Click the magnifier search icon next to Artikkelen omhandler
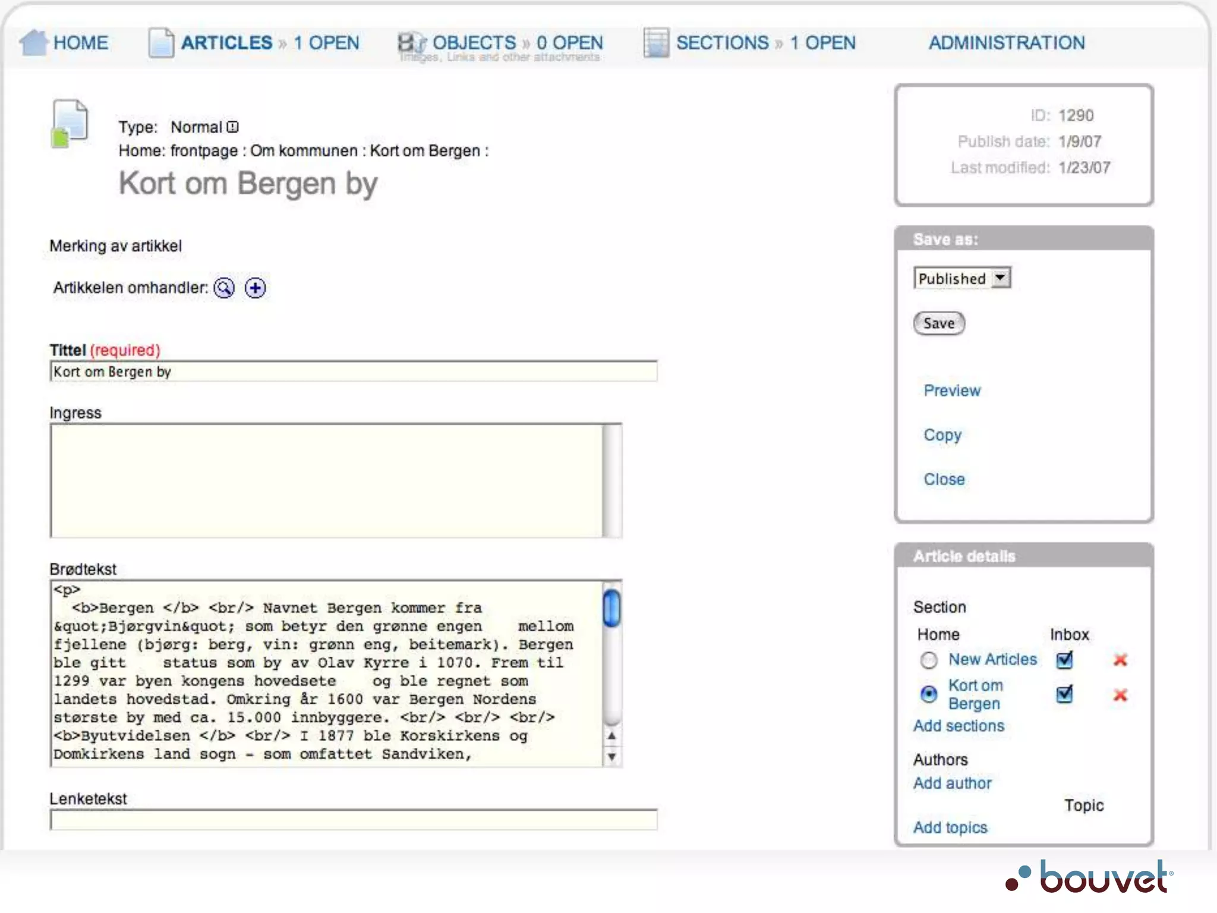1217x913 pixels. click(x=224, y=288)
